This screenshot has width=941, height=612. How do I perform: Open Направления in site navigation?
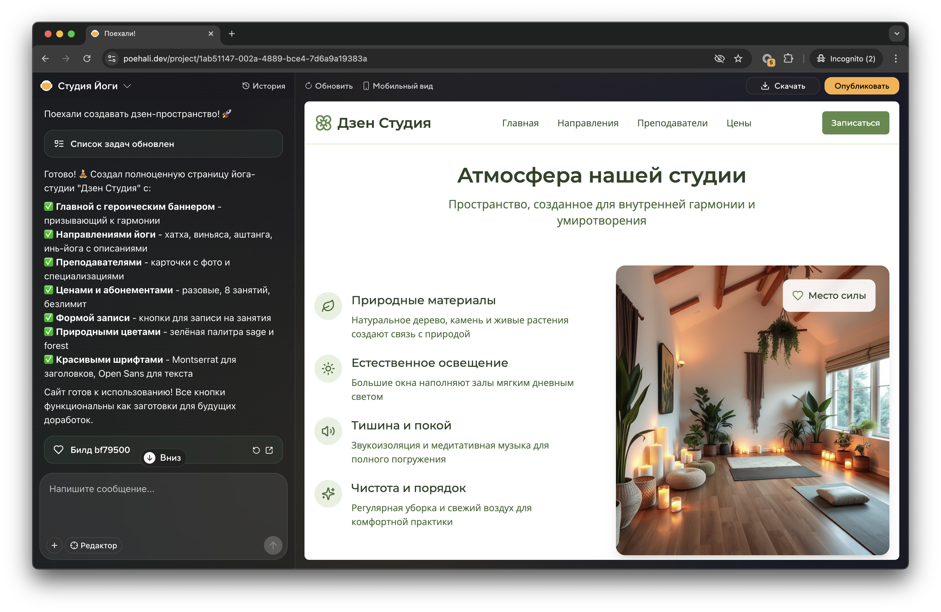click(588, 123)
